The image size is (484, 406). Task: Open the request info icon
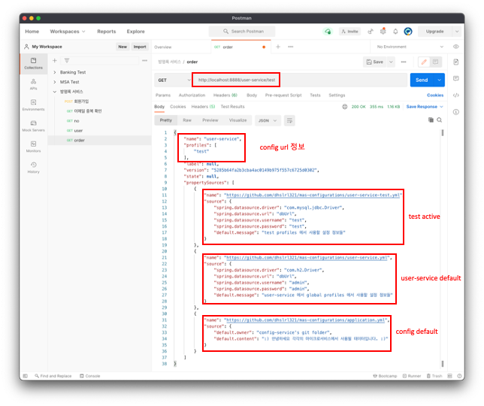point(456,112)
